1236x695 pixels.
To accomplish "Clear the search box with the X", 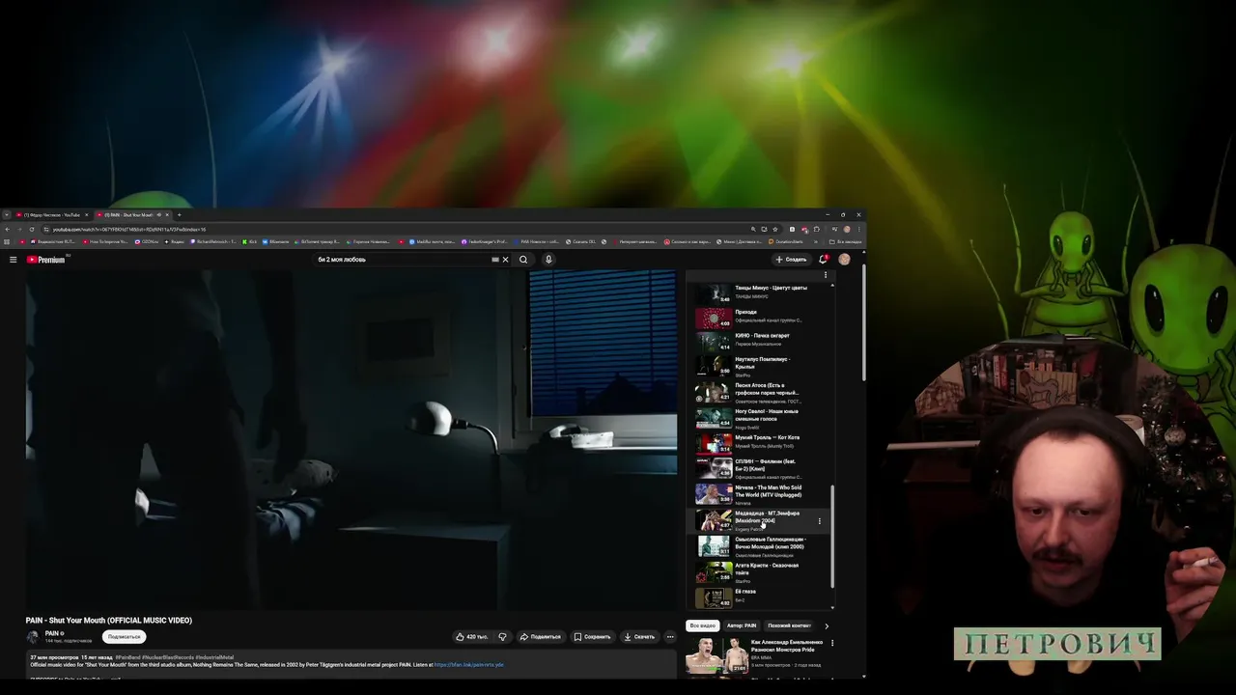I will (x=505, y=260).
